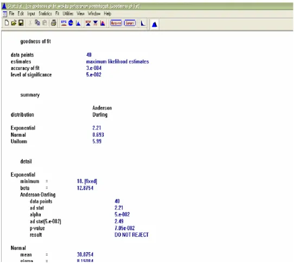Click the New document icon
The height and width of the screenshot is (264, 294).
point(7,23)
